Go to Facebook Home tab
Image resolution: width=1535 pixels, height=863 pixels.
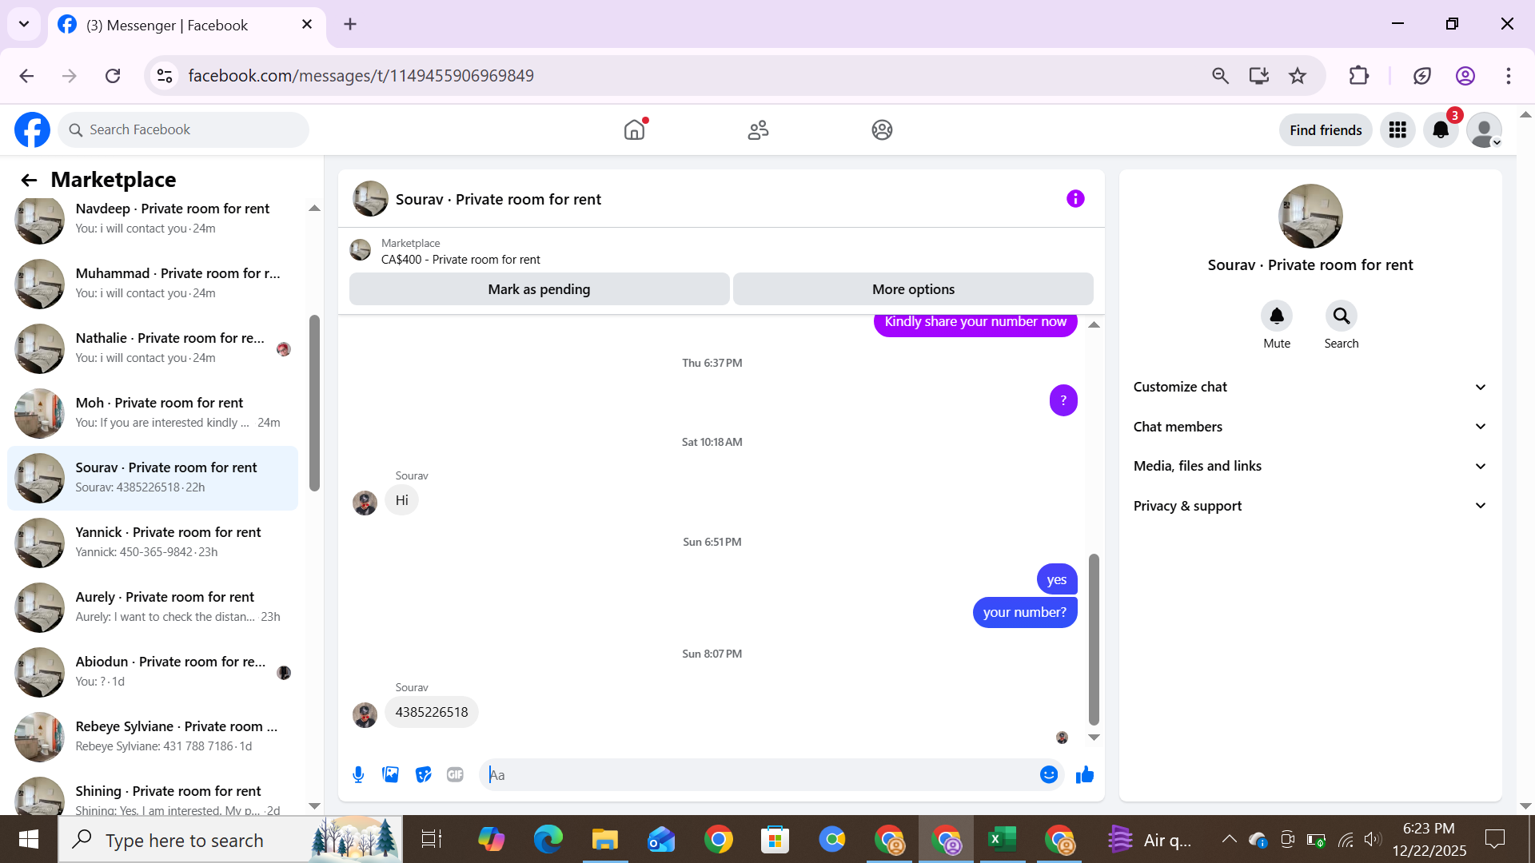[x=634, y=130]
